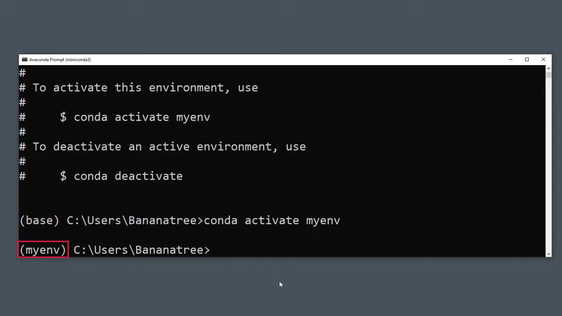Click the minimize window icon
Screen dimensions: 562x316
pyautogui.click(x=511, y=59)
